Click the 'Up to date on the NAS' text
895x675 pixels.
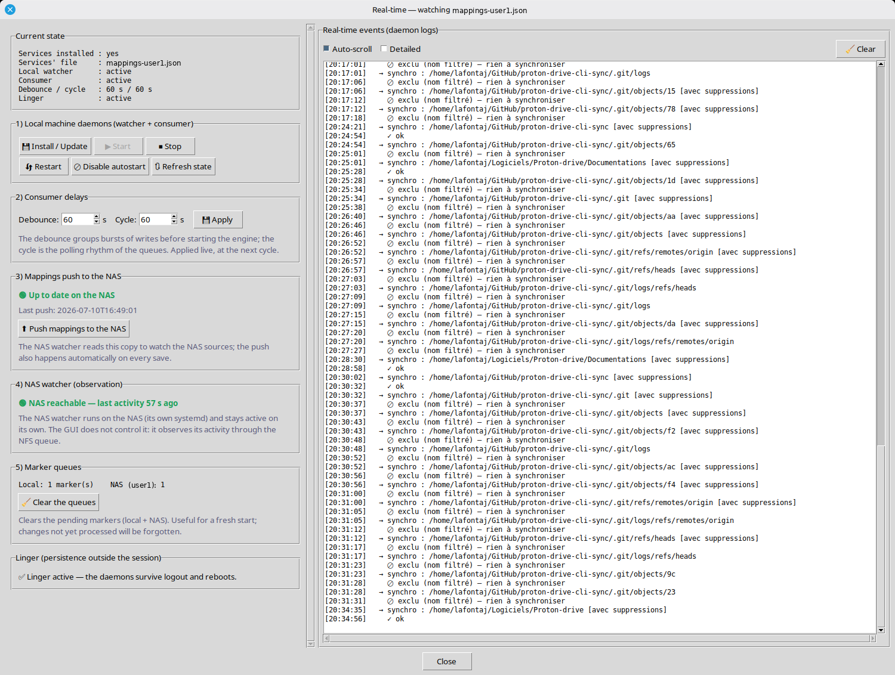(x=72, y=295)
